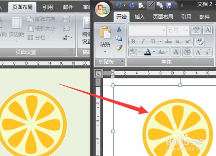Viewport: 216px width, 156px height.
Task: Expand the Paste options arrow
Action: pyautogui.click(x=105, y=52)
